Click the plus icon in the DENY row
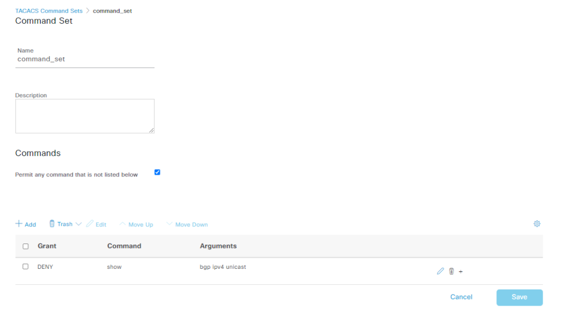Image resolution: width=563 pixels, height=310 pixels. pos(461,272)
